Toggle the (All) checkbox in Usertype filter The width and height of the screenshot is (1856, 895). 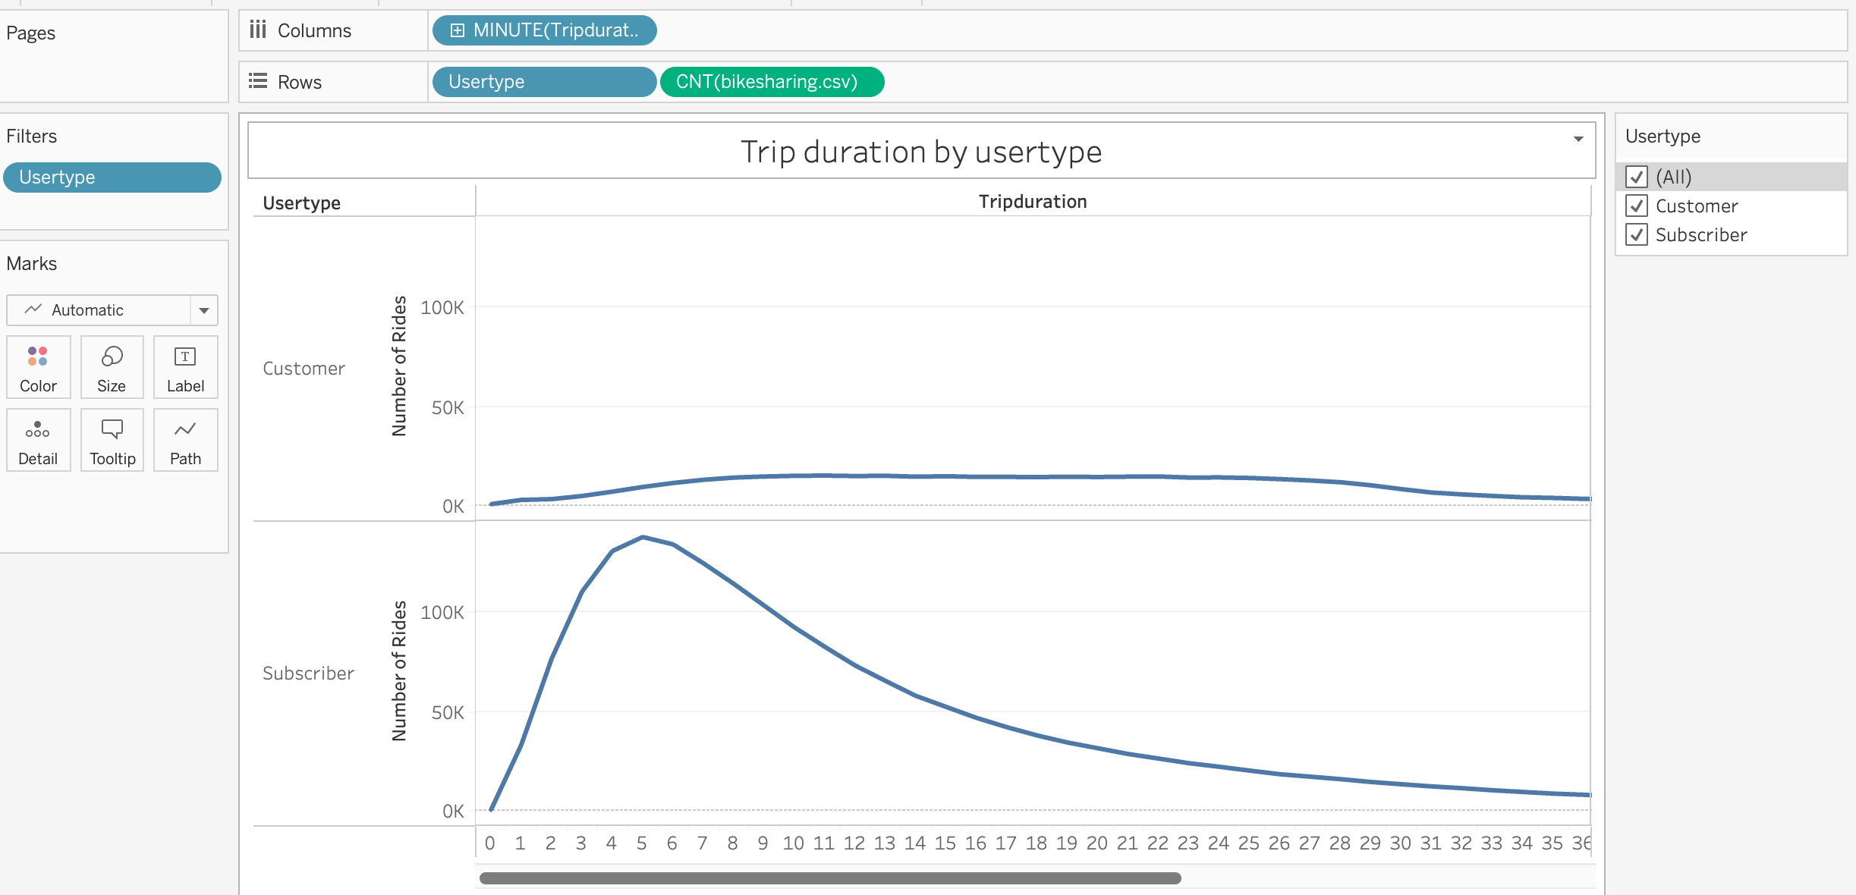(x=1637, y=177)
